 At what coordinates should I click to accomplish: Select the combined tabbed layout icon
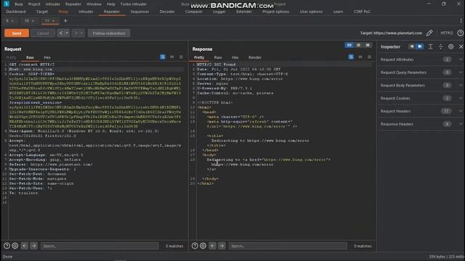click(x=368, y=45)
